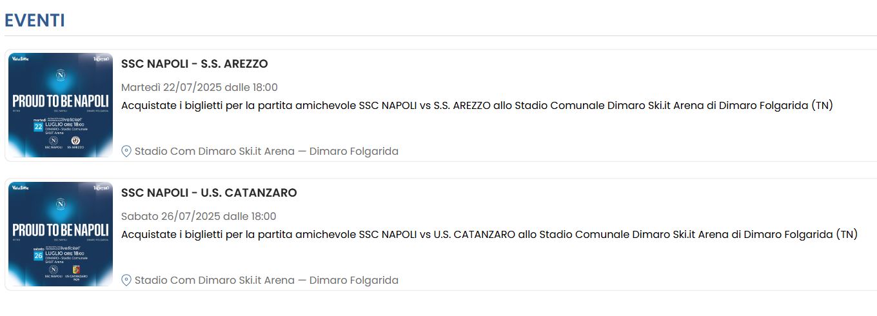Select the Sabato 26/07/2025 date line
877x316 pixels.
pos(199,216)
